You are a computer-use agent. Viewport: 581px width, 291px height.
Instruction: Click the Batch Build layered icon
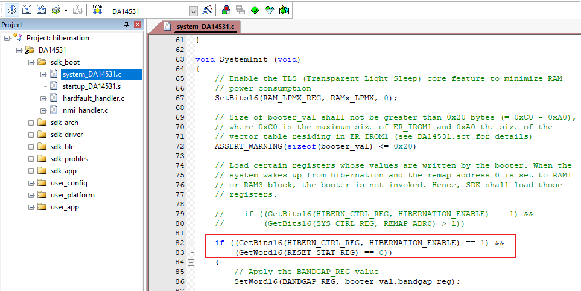56,10
